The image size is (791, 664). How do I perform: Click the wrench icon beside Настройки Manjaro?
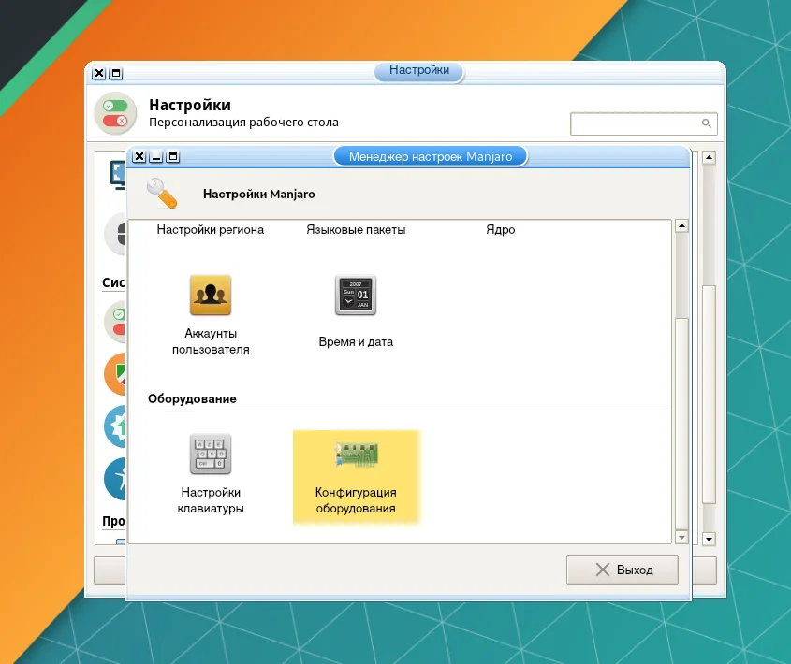162,193
